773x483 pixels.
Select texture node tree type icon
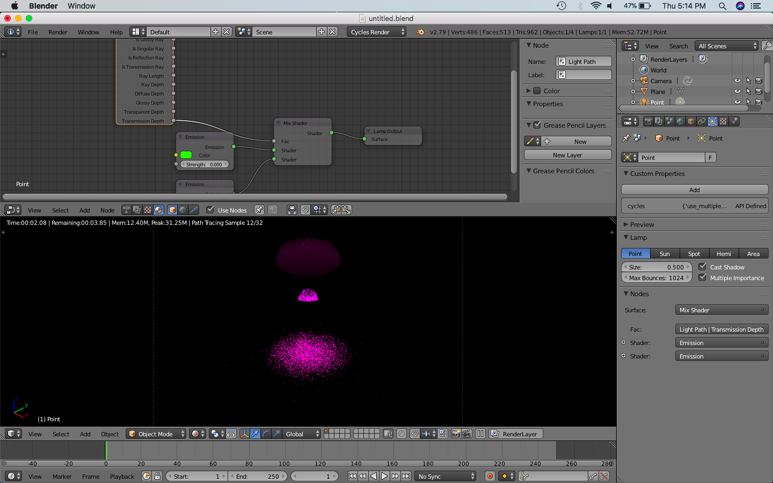coord(148,210)
